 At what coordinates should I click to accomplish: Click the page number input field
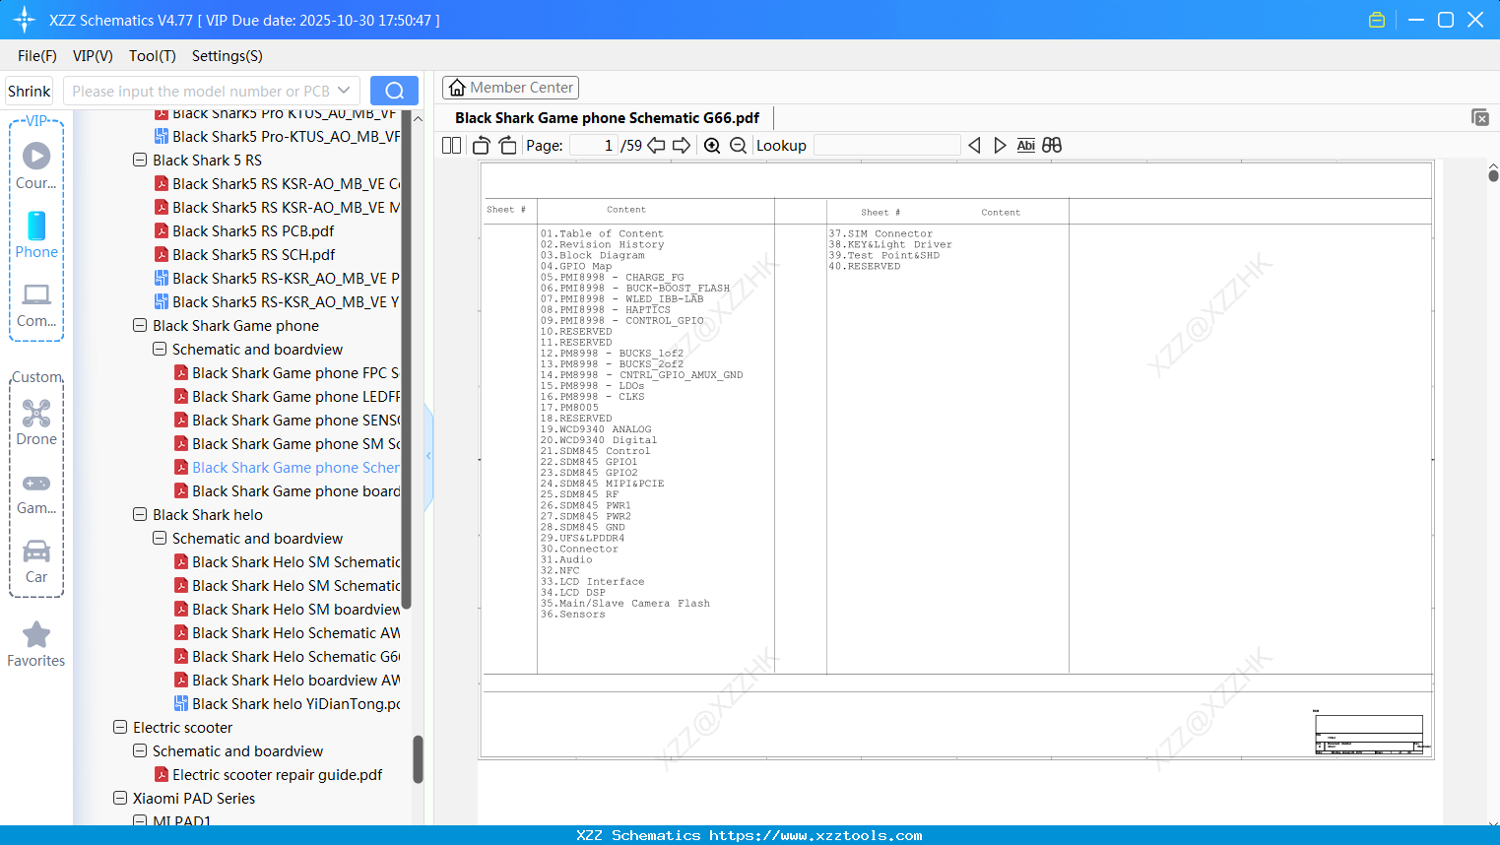(594, 146)
